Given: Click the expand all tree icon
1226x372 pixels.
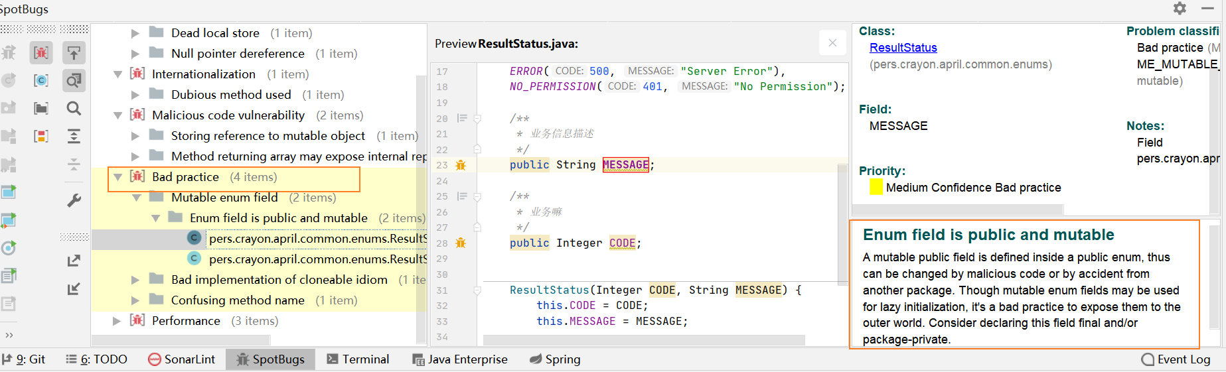Looking at the screenshot, I should (74, 136).
